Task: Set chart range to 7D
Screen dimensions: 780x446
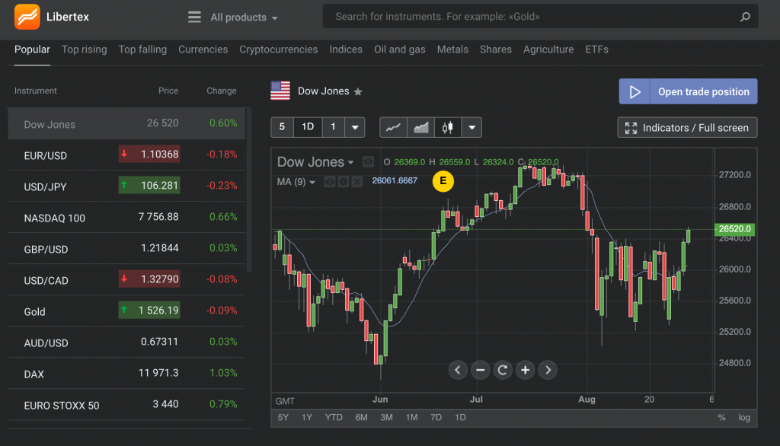Action: click(436, 418)
